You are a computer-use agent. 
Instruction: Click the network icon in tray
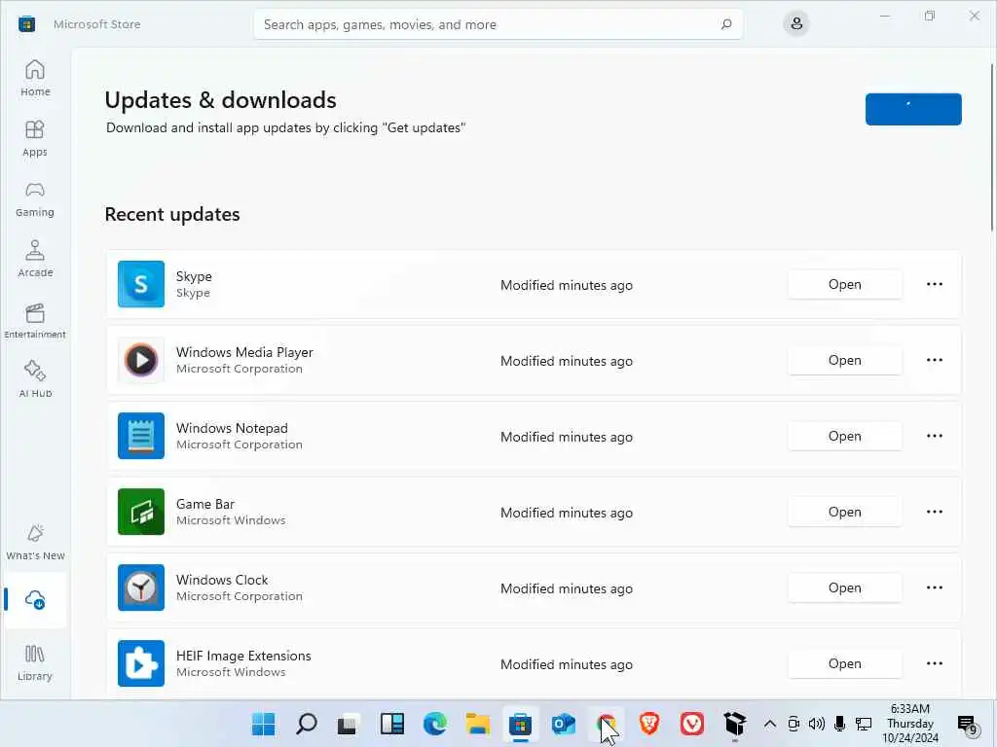coord(864,724)
